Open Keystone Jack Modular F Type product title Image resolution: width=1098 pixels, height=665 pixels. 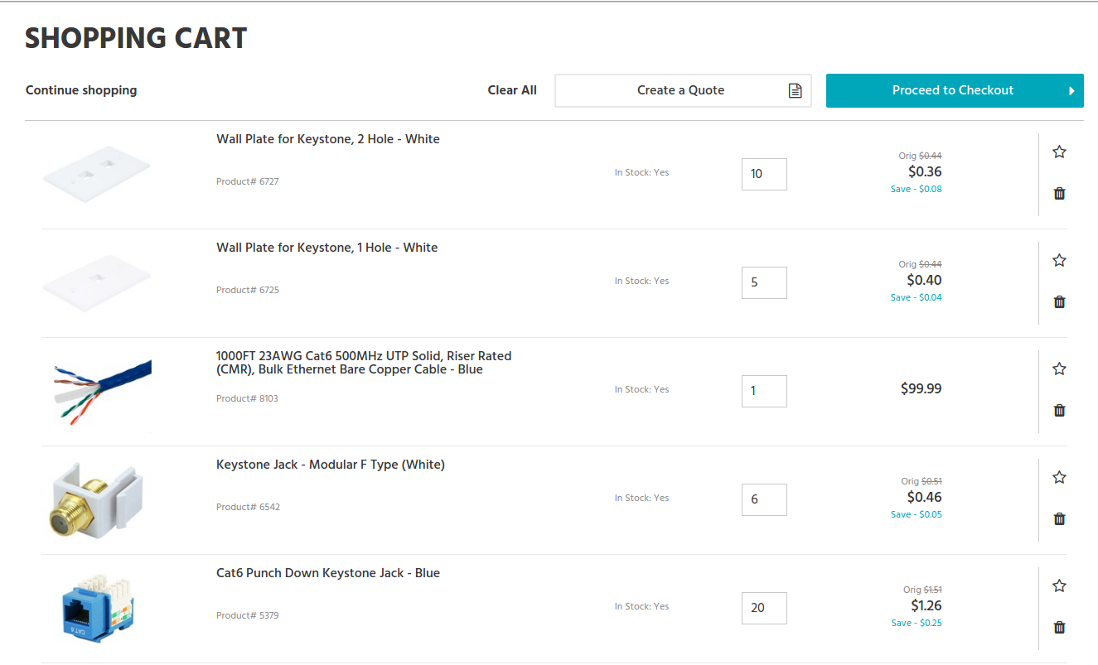[330, 465]
